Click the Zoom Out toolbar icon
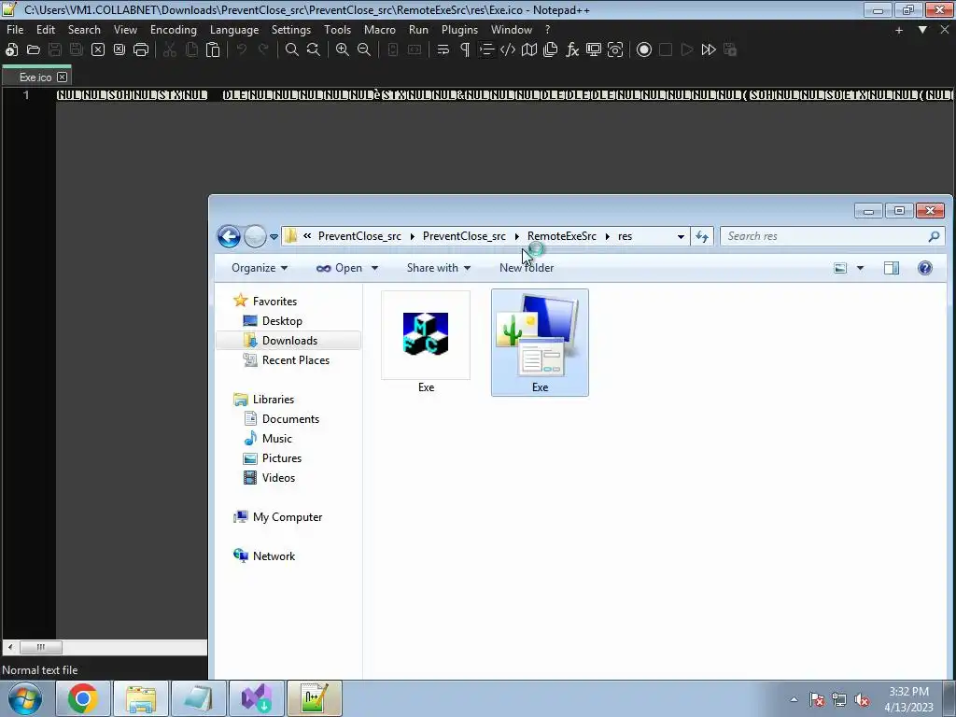Screen dimensions: 956x717 (x=364, y=50)
